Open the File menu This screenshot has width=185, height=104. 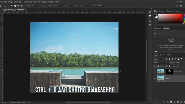point(2,2)
